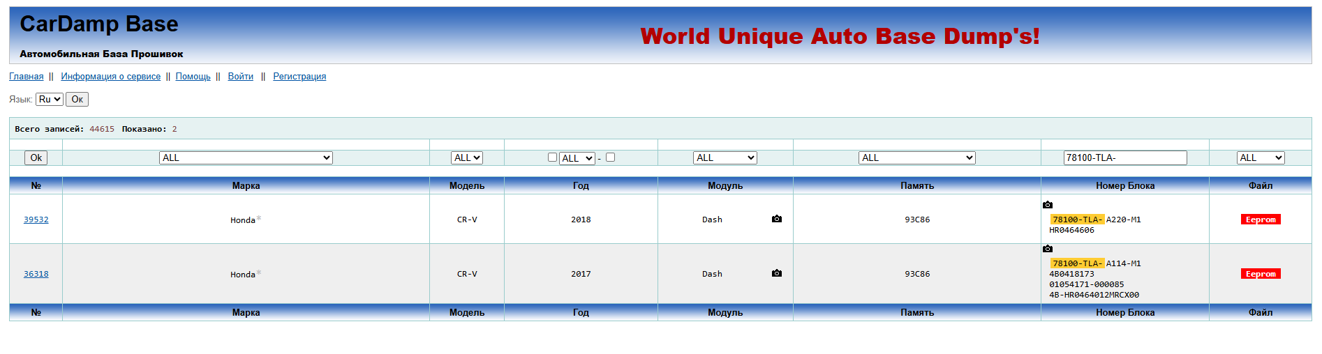Expand the Модель filter dropdown
Image resolution: width=1322 pixels, height=354 pixels.
click(x=467, y=158)
